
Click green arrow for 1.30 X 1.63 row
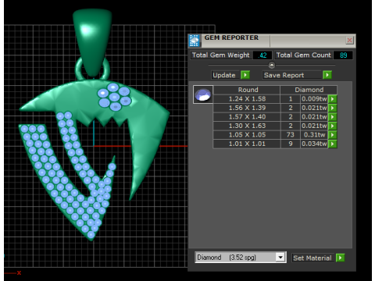pyautogui.click(x=332, y=126)
